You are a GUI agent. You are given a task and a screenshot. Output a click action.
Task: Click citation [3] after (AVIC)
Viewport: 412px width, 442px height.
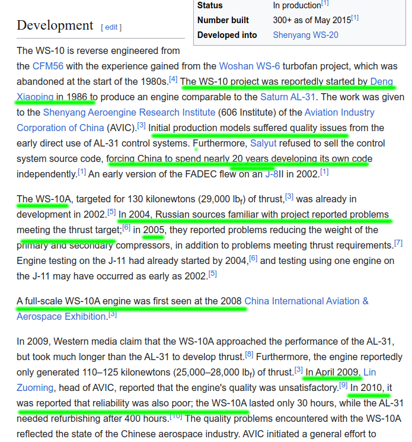click(x=141, y=125)
